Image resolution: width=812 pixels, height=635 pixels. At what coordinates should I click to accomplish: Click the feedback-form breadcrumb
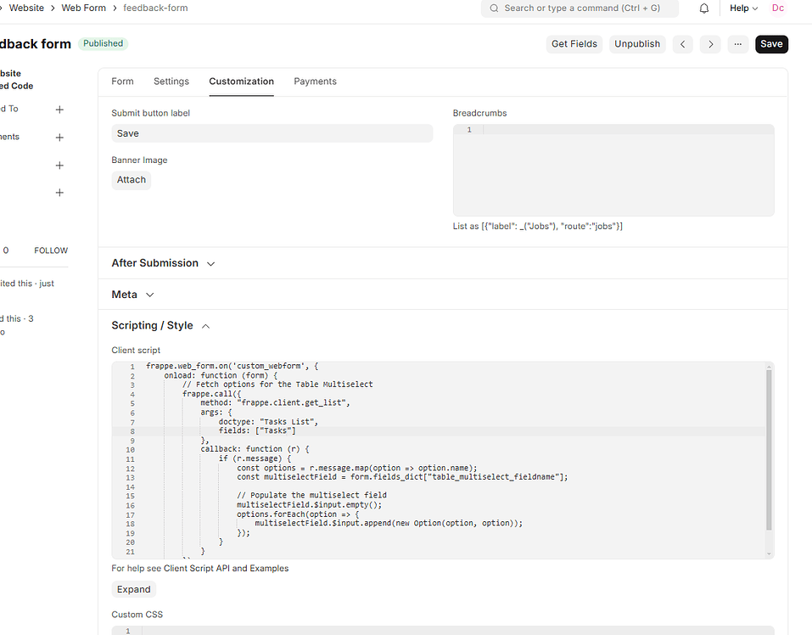pyautogui.click(x=155, y=8)
